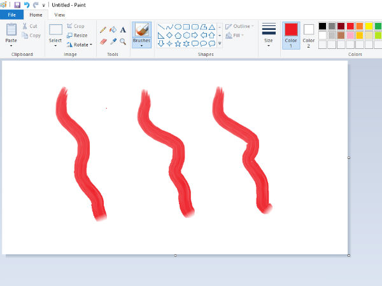This screenshot has height=286, width=382.
Task: Activate the Eraser tool
Action: point(103,41)
